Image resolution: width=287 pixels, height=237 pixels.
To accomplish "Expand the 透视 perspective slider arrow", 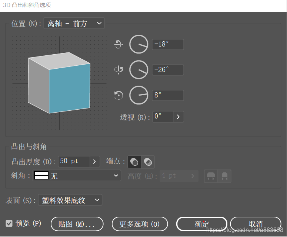I will 178,117.
